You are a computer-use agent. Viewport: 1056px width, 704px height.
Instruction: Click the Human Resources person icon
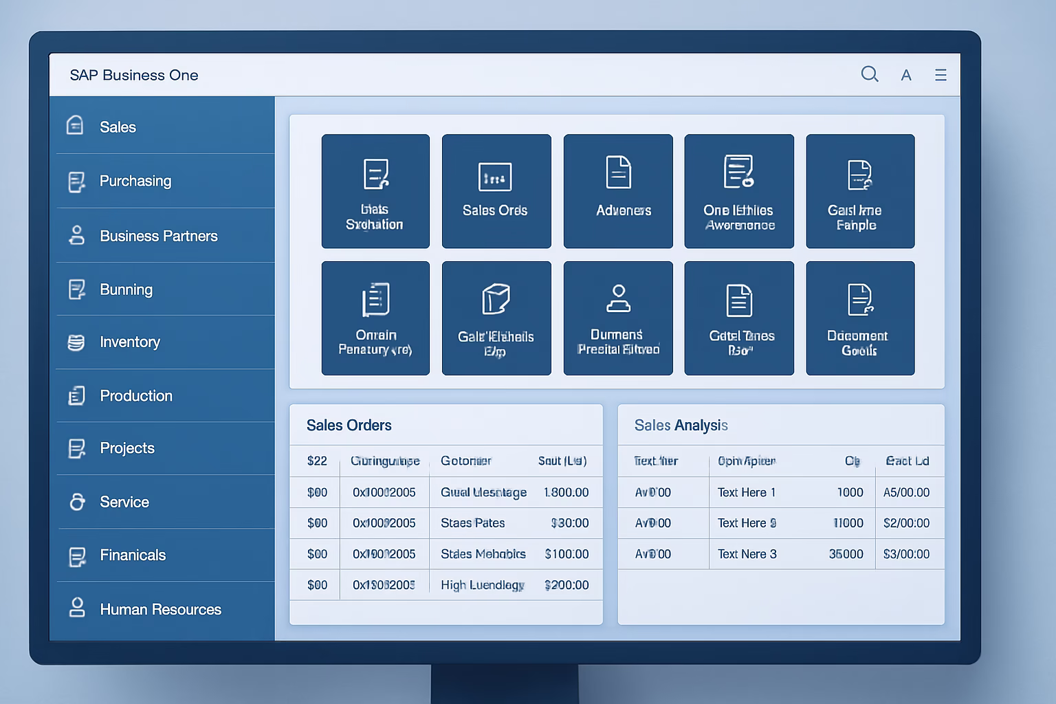[77, 608]
